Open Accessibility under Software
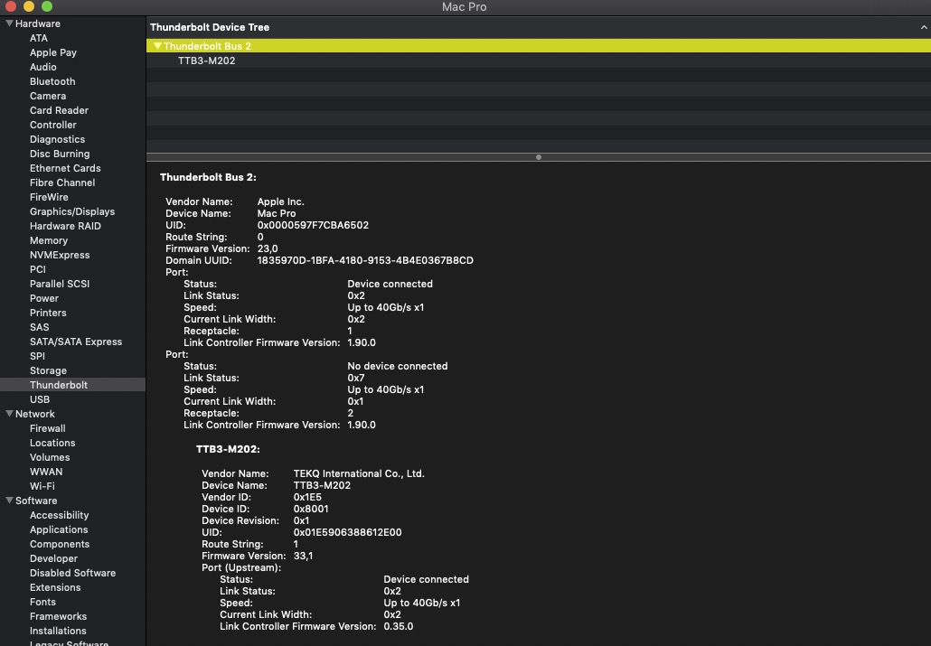931x646 pixels. coord(60,515)
